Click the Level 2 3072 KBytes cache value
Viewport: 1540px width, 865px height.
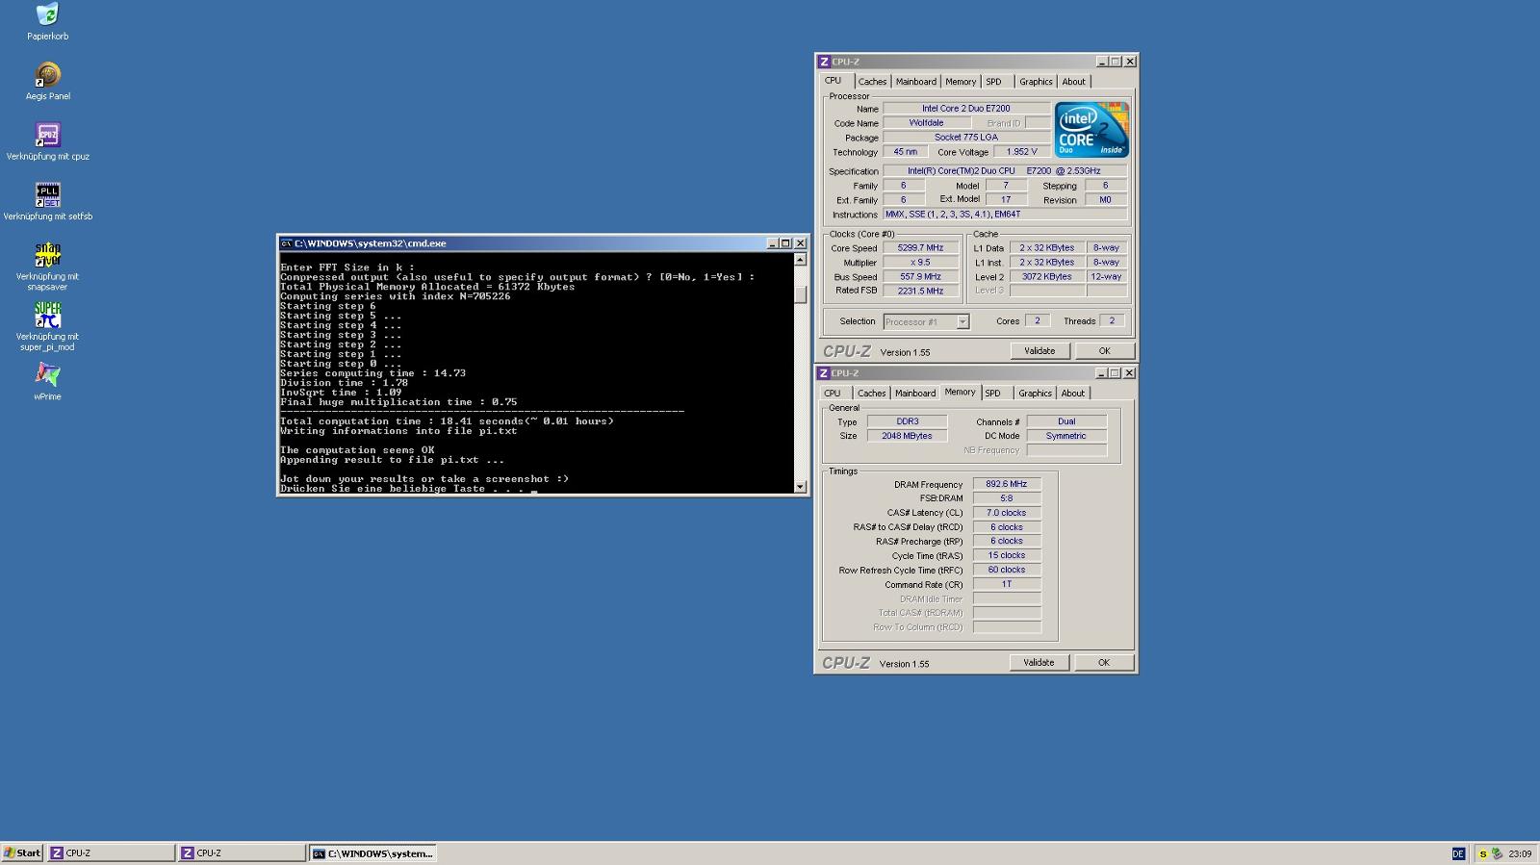click(1047, 277)
